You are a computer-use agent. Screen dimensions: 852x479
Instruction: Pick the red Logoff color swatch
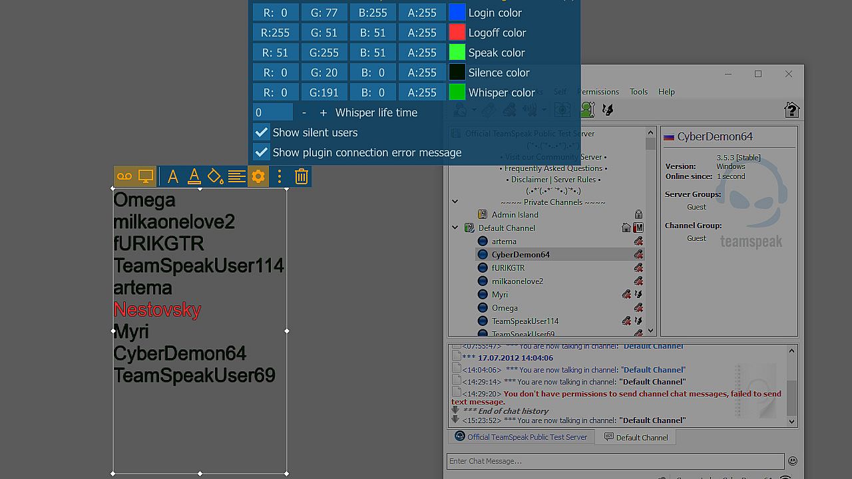(457, 33)
